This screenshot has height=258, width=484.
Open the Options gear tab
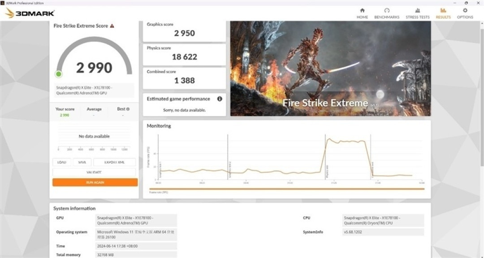click(465, 13)
